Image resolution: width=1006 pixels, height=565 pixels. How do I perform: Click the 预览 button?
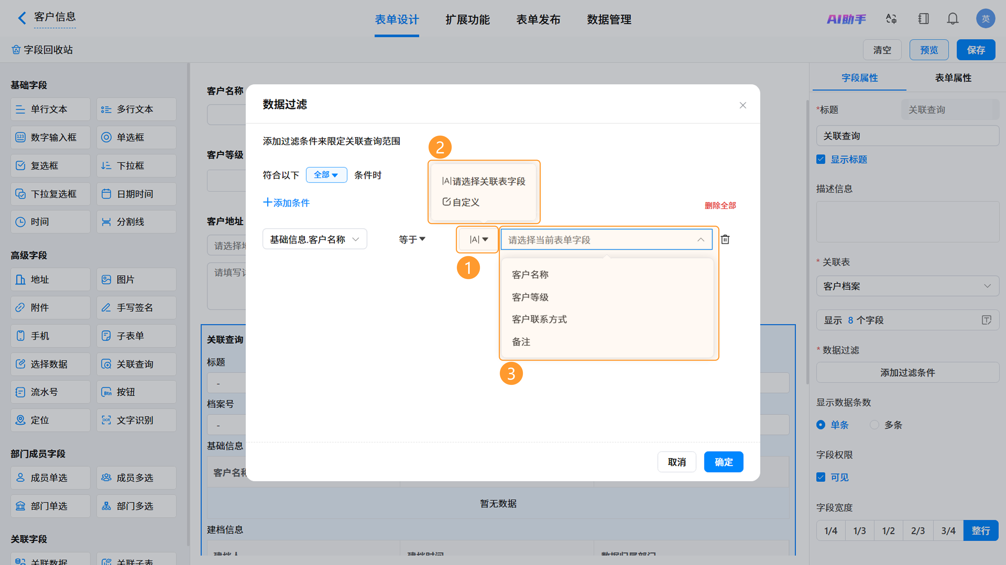pyautogui.click(x=929, y=50)
